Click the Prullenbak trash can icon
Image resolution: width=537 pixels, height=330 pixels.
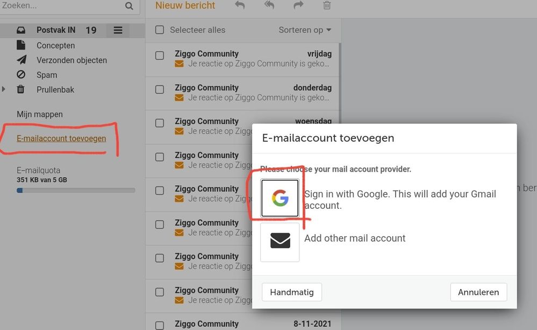(20, 89)
